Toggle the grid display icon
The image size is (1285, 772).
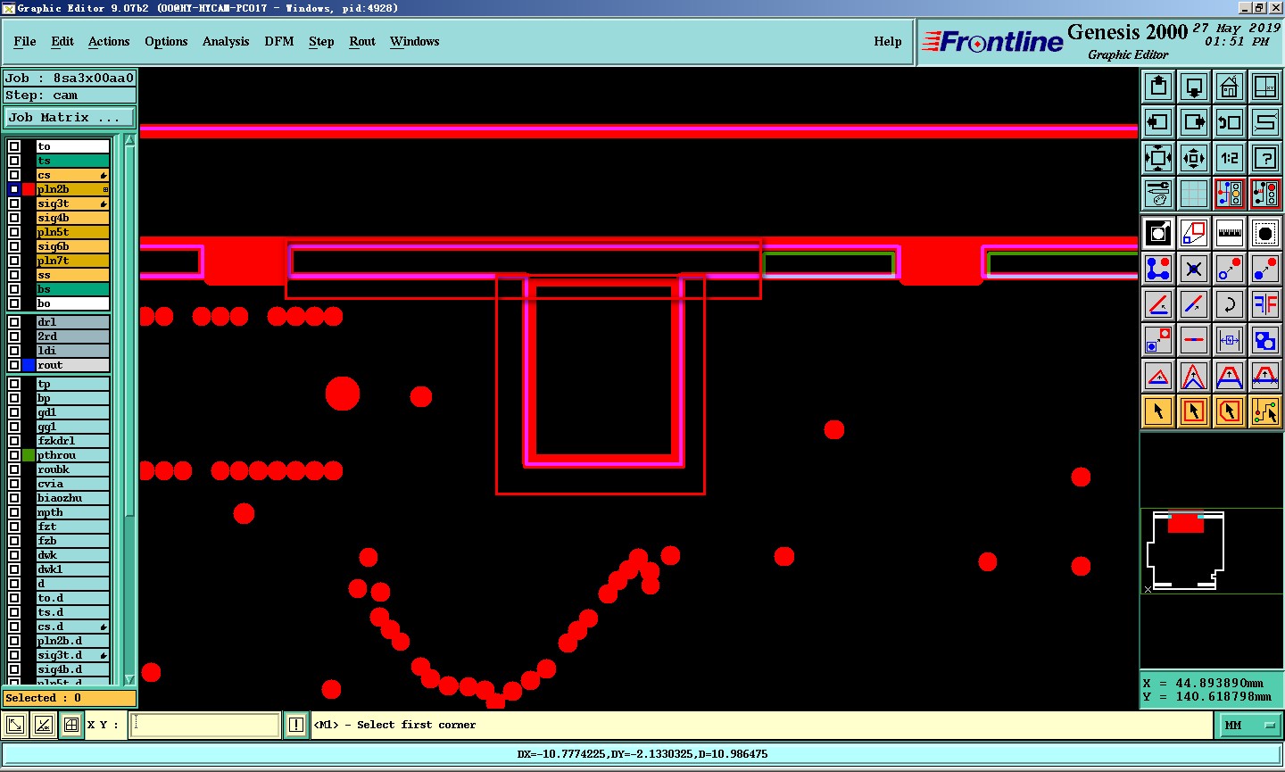coord(1193,194)
